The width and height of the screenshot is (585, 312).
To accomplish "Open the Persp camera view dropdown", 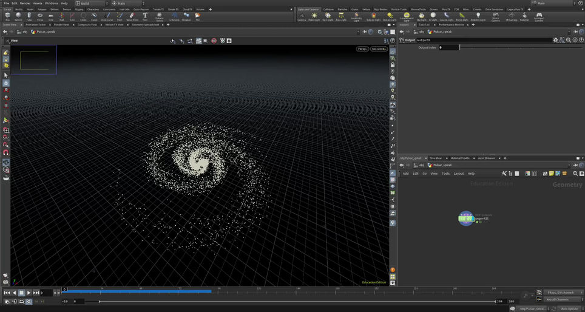I will [x=362, y=49].
